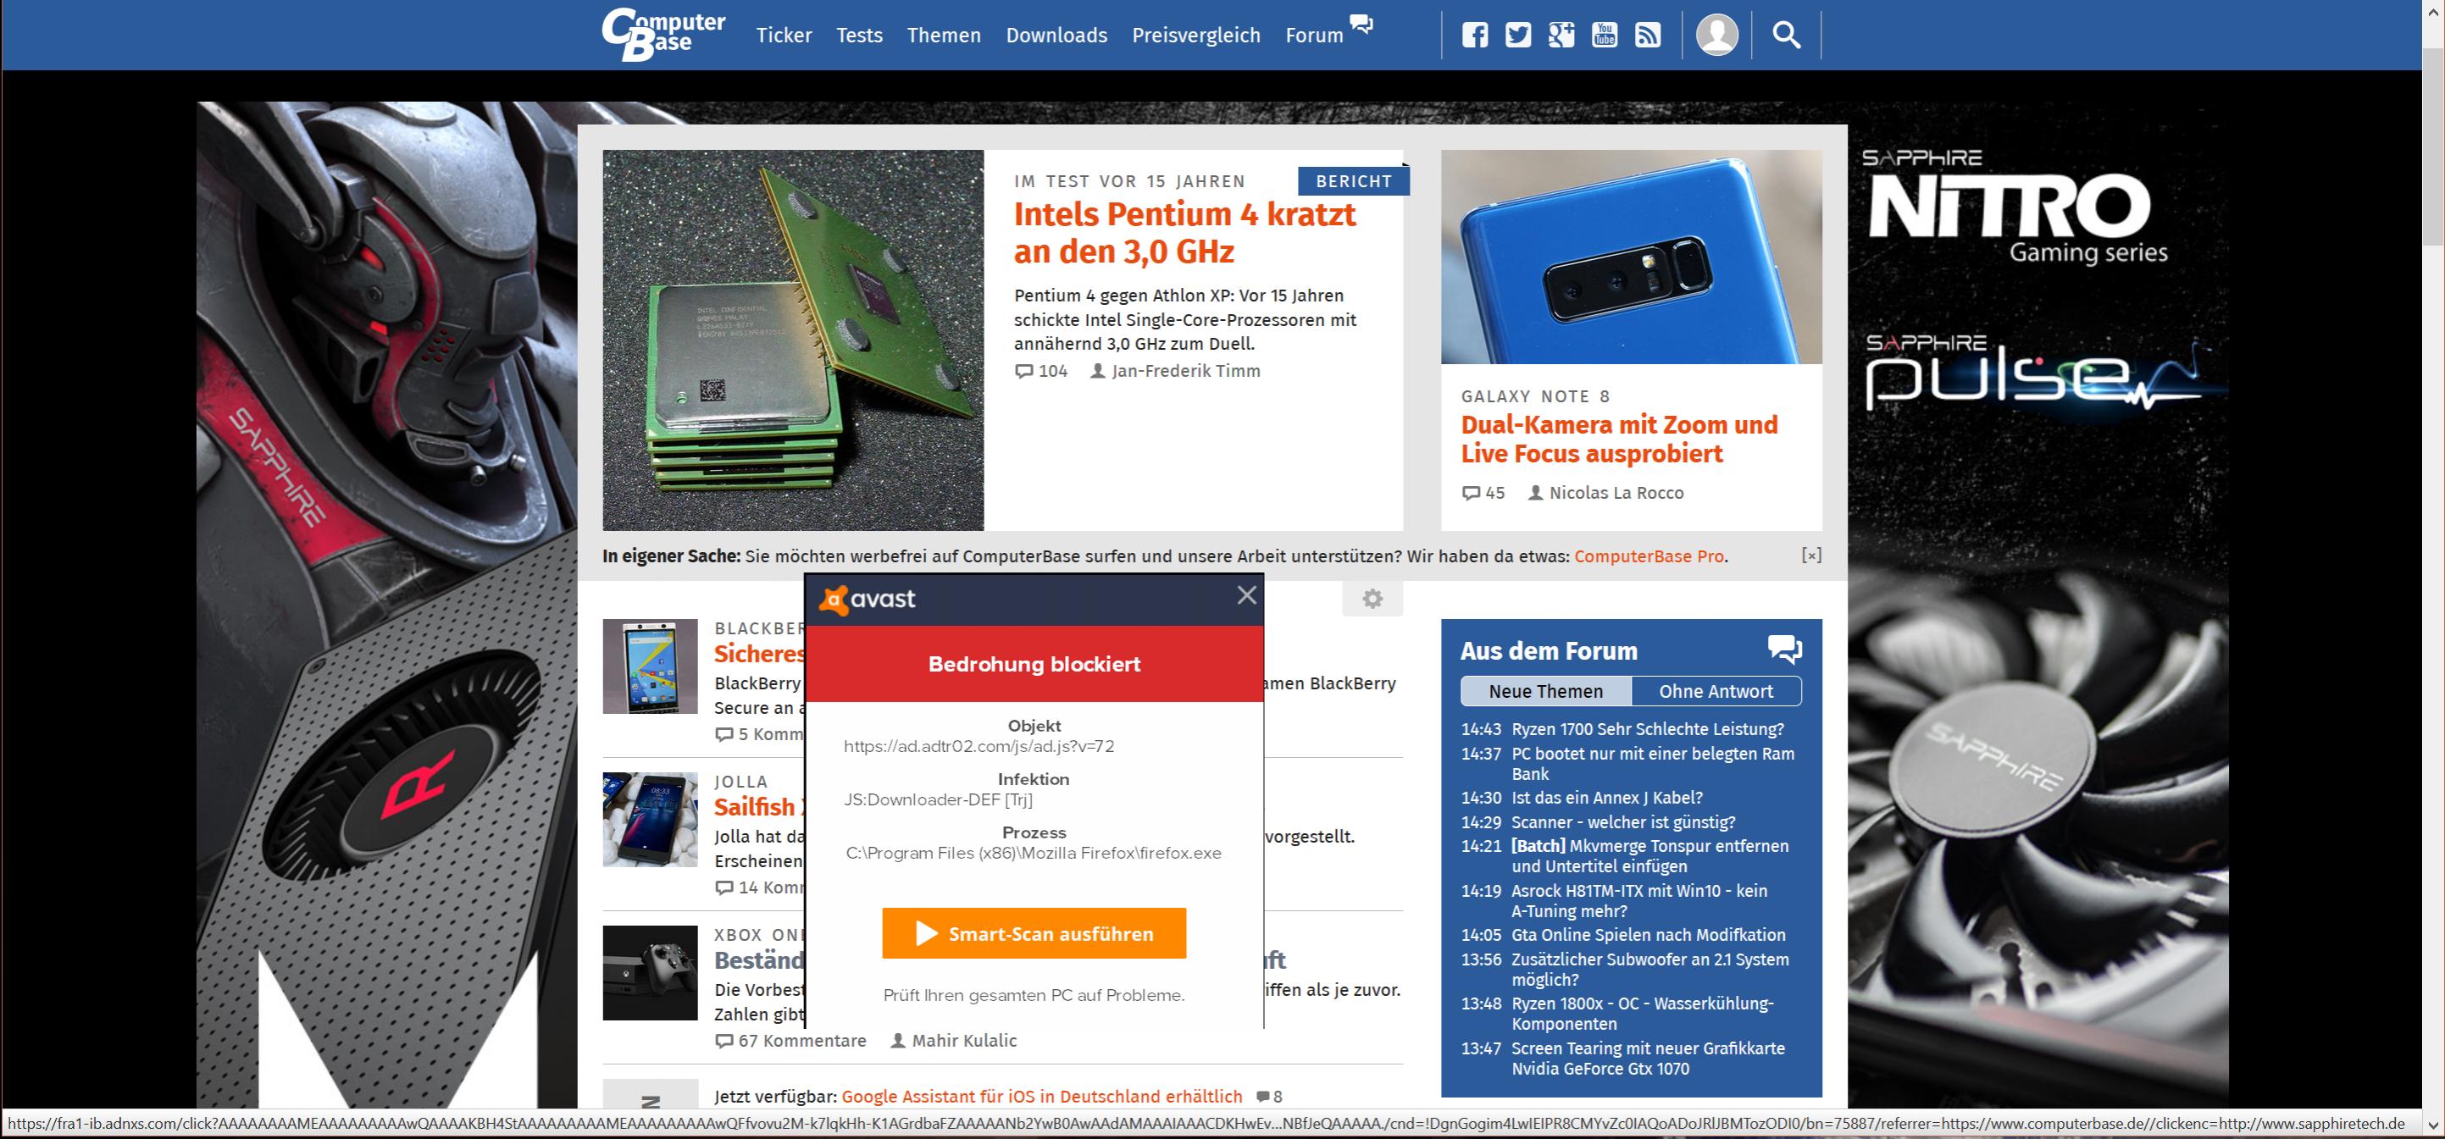This screenshot has height=1139, width=2445.
Task: Click the RSS feed icon
Action: point(1649,35)
